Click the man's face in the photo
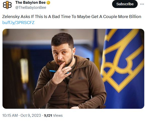This screenshot has width=147, height=122. [x=62, y=55]
